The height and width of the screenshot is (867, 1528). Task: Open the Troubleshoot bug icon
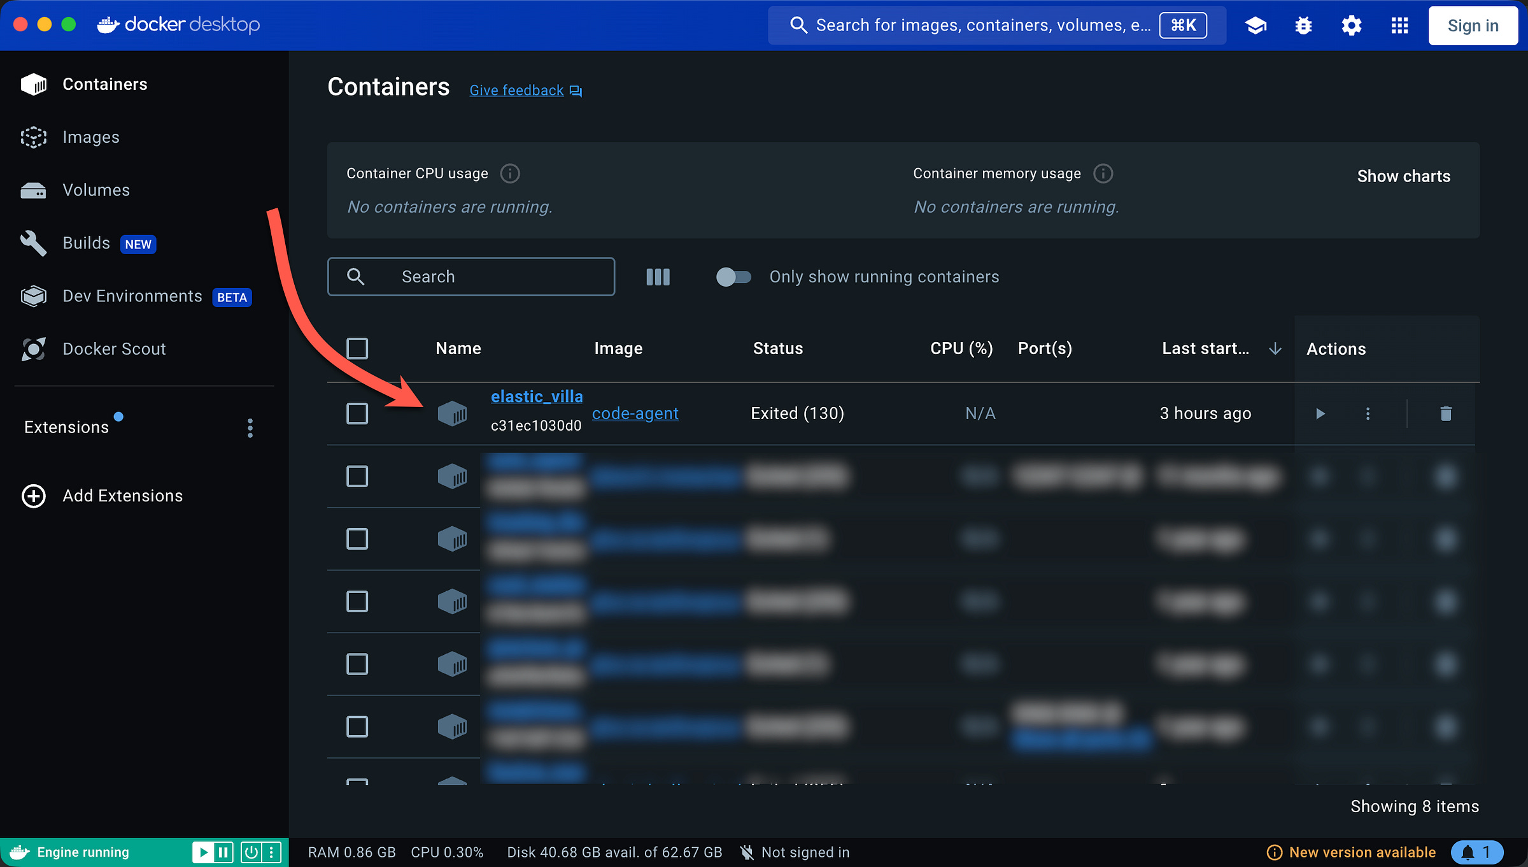tap(1303, 25)
